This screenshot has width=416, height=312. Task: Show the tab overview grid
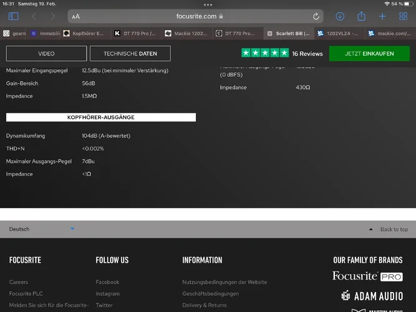click(x=403, y=16)
